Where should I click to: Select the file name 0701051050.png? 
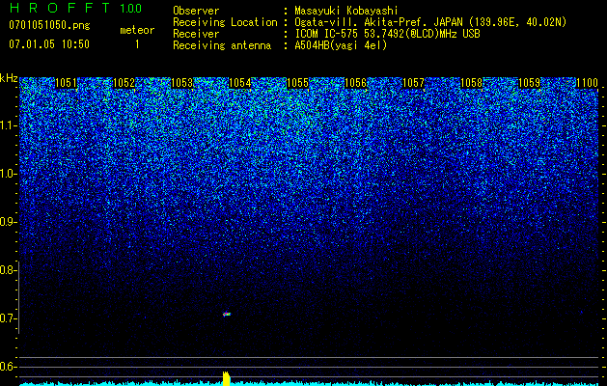[49, 26]
